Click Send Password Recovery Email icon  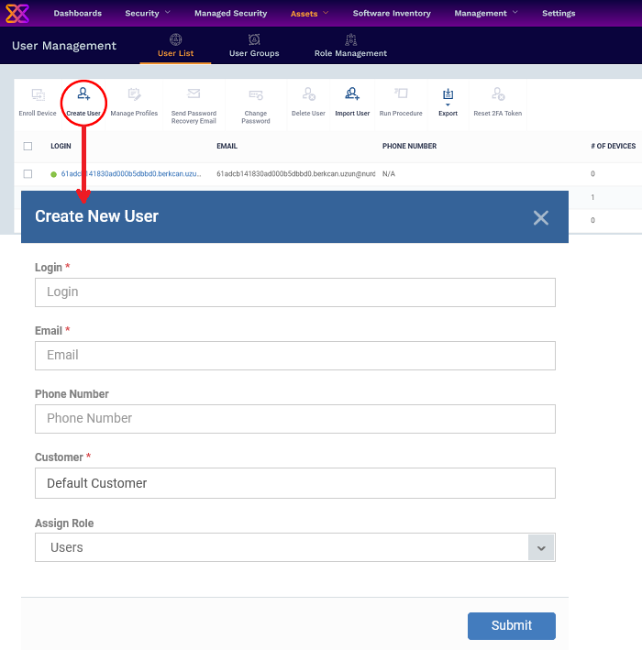click(194, 95)
